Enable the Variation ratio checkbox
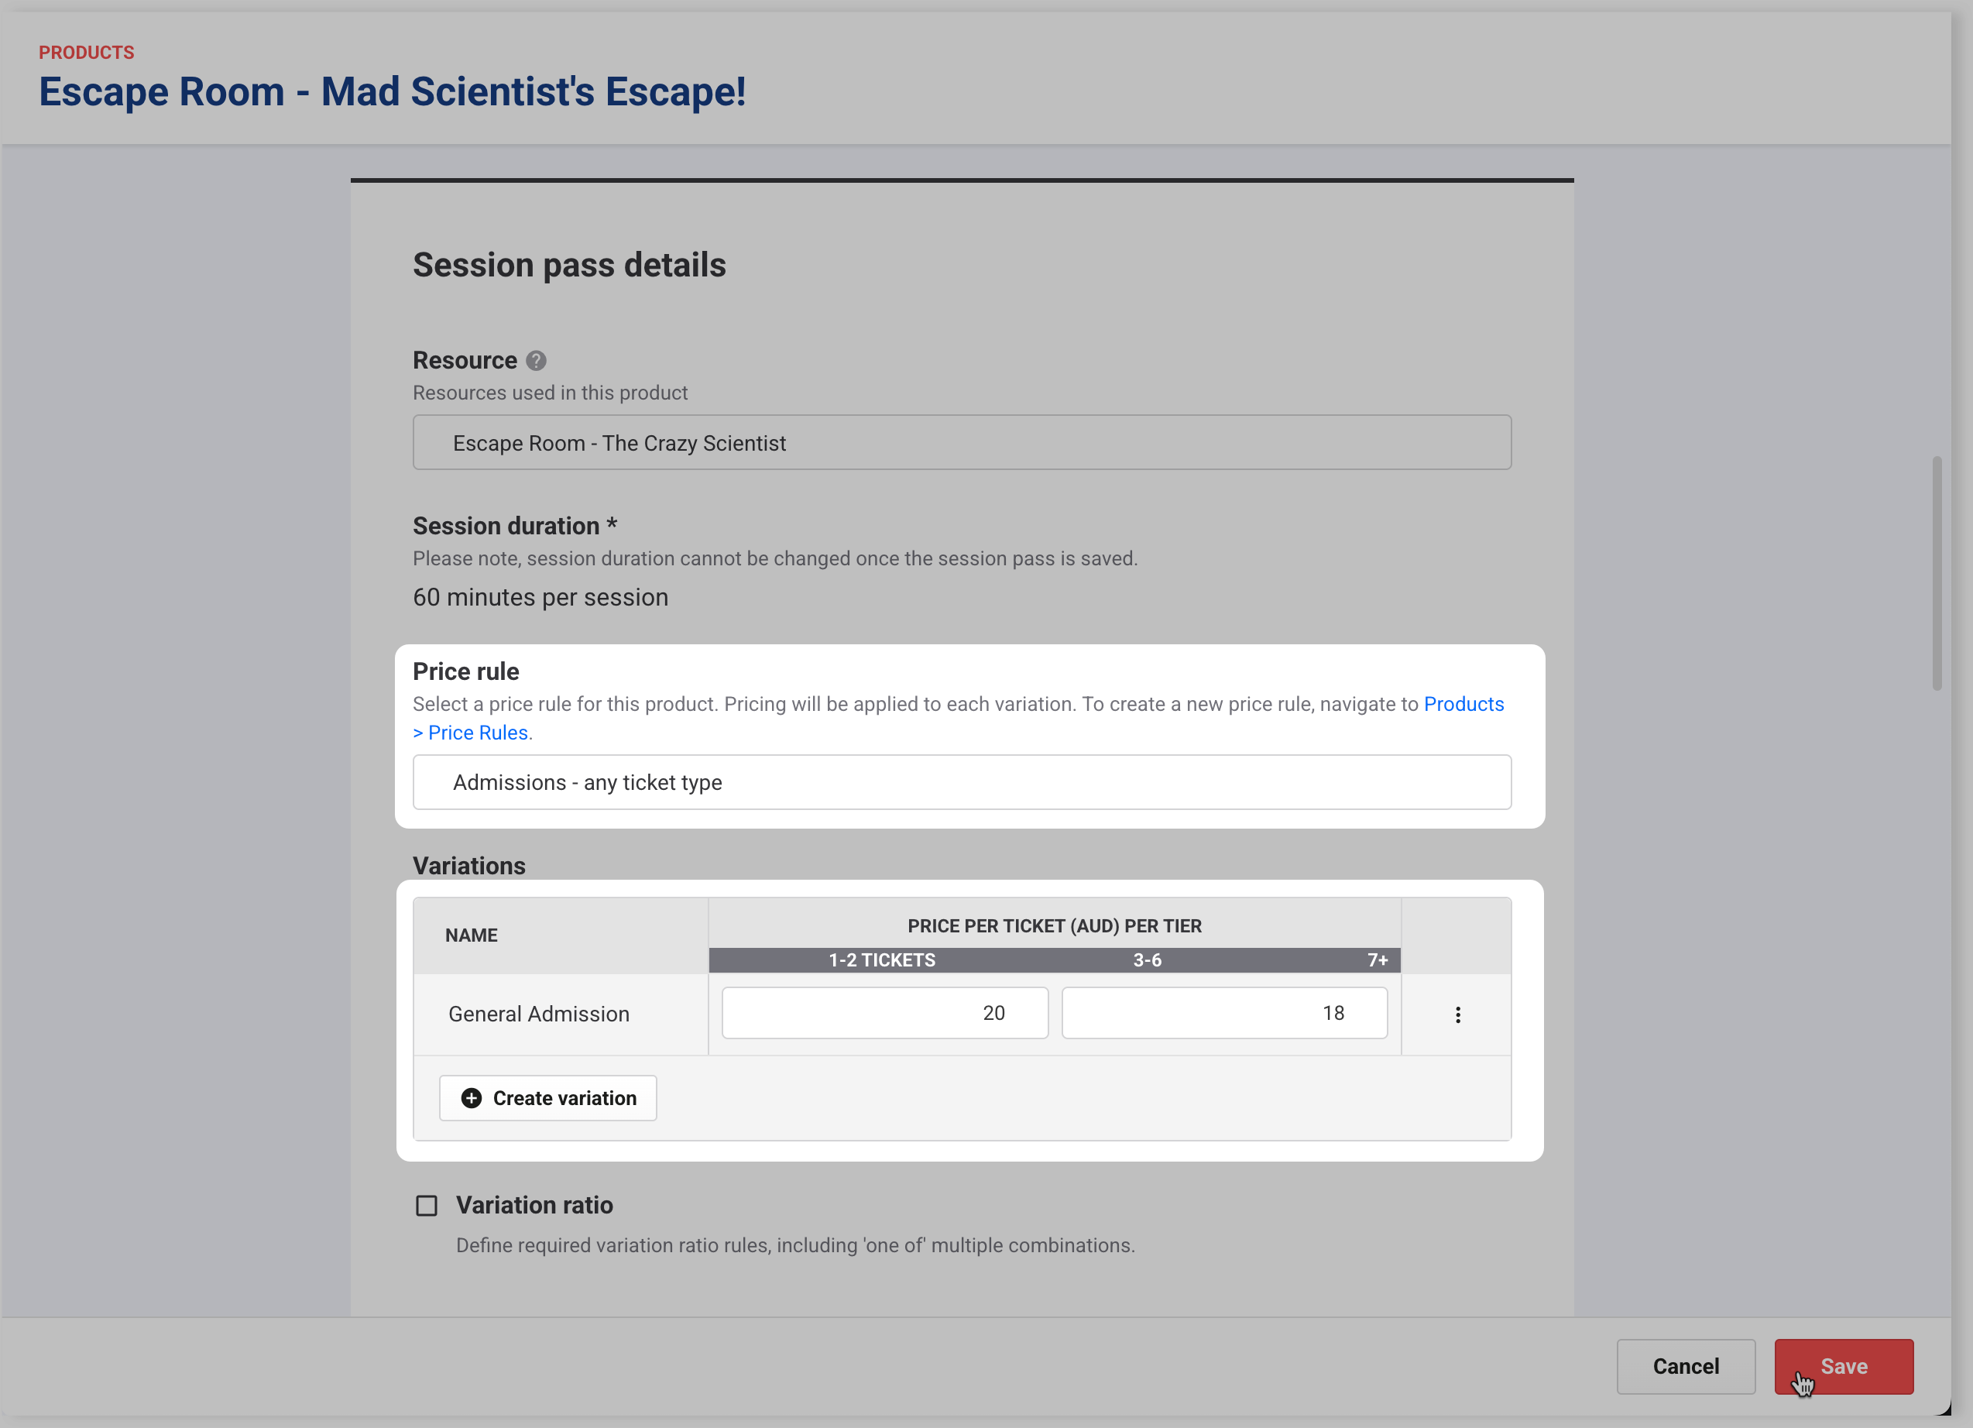The height and width of the screenshot is (1428, 1973). tap(426, 1205)
